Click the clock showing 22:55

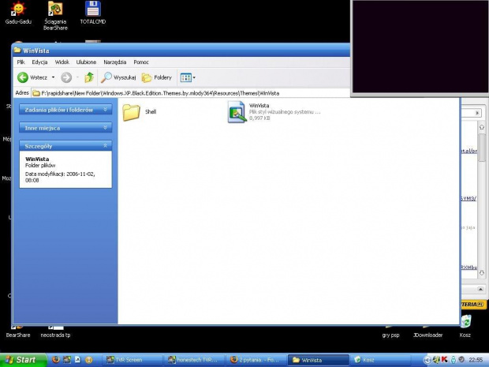coord(476,360)
